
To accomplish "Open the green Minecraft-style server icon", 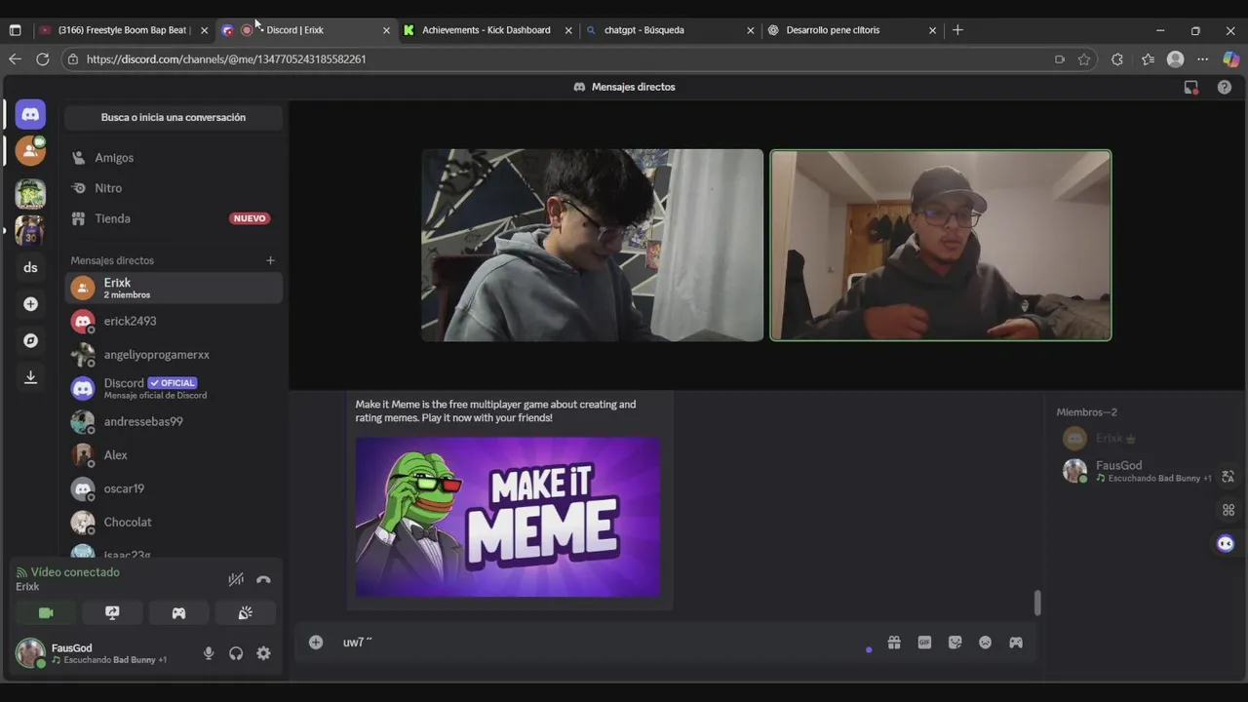I will 30,193.
